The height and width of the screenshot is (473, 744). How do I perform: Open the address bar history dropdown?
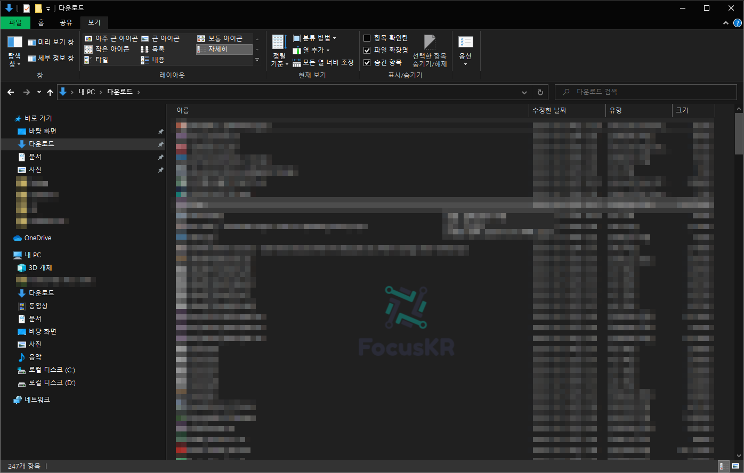(x=524, y=92)
